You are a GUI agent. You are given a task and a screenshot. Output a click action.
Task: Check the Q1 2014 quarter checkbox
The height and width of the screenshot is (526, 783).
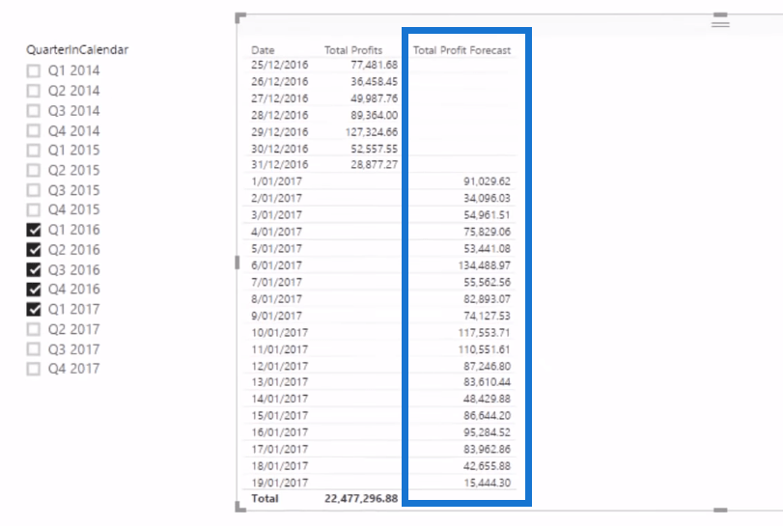point(34,70)
